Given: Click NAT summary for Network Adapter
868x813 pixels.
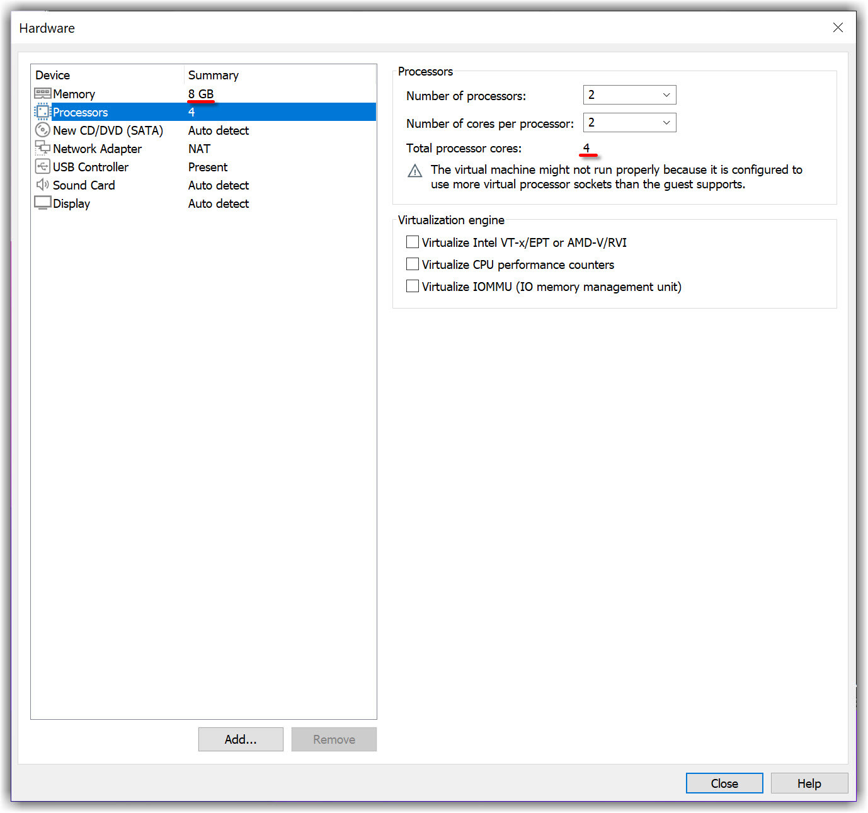Looking at the screenshot, I should 199,149.
